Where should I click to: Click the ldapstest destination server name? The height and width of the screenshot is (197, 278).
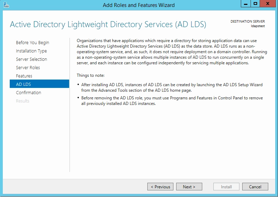258,26
